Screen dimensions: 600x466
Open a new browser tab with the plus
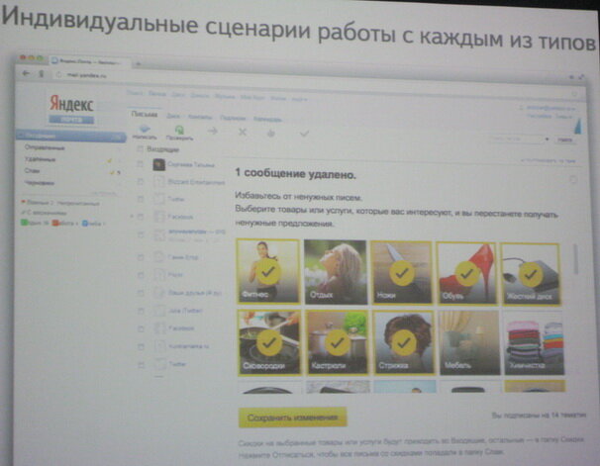pyautogui.click(x=139, y=64)
